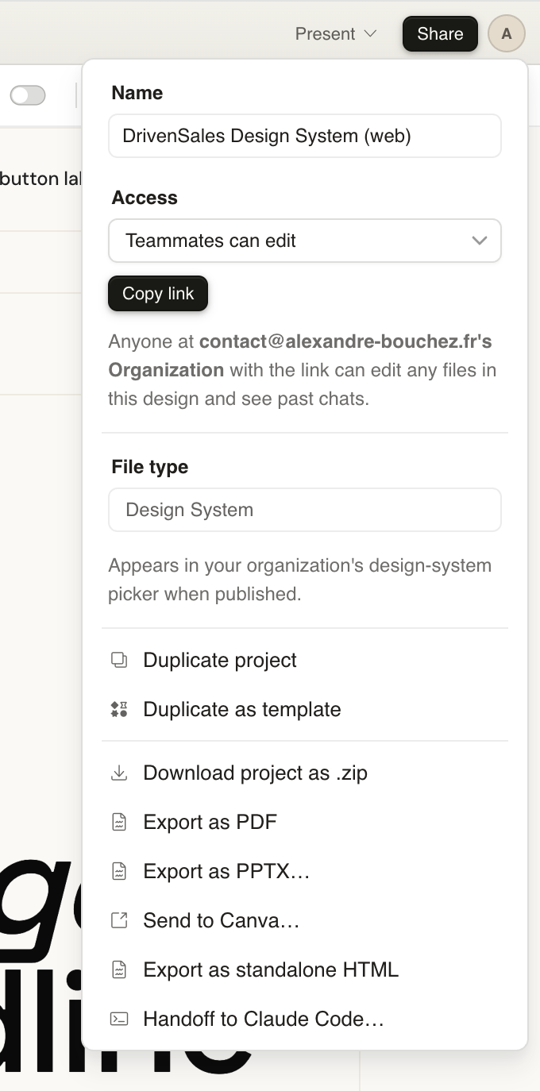Click the Send to Canva external-link icon
The image size is (540, 1091).
[119, 920]
